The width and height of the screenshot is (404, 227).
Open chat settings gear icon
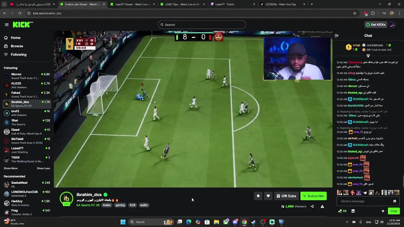pos(383,211)
